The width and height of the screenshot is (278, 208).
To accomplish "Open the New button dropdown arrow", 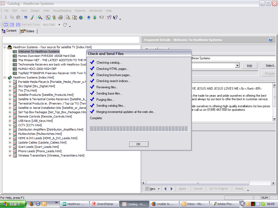I will tap(159, 189).
